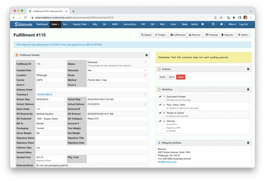Open the Supply Chain menu

click(81, 24)
